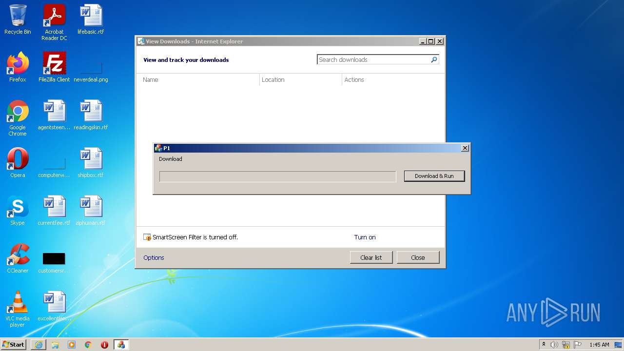Launch Acrobat Reader DC shortcut
The width and height of the screenshot is (624, 351).
(x=54, y=22)
